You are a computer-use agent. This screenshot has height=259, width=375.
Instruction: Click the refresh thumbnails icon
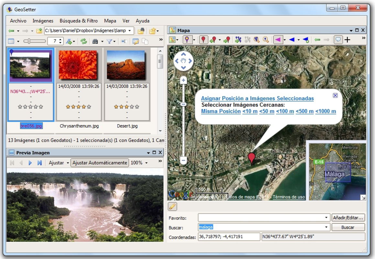[x=83, y=41]
